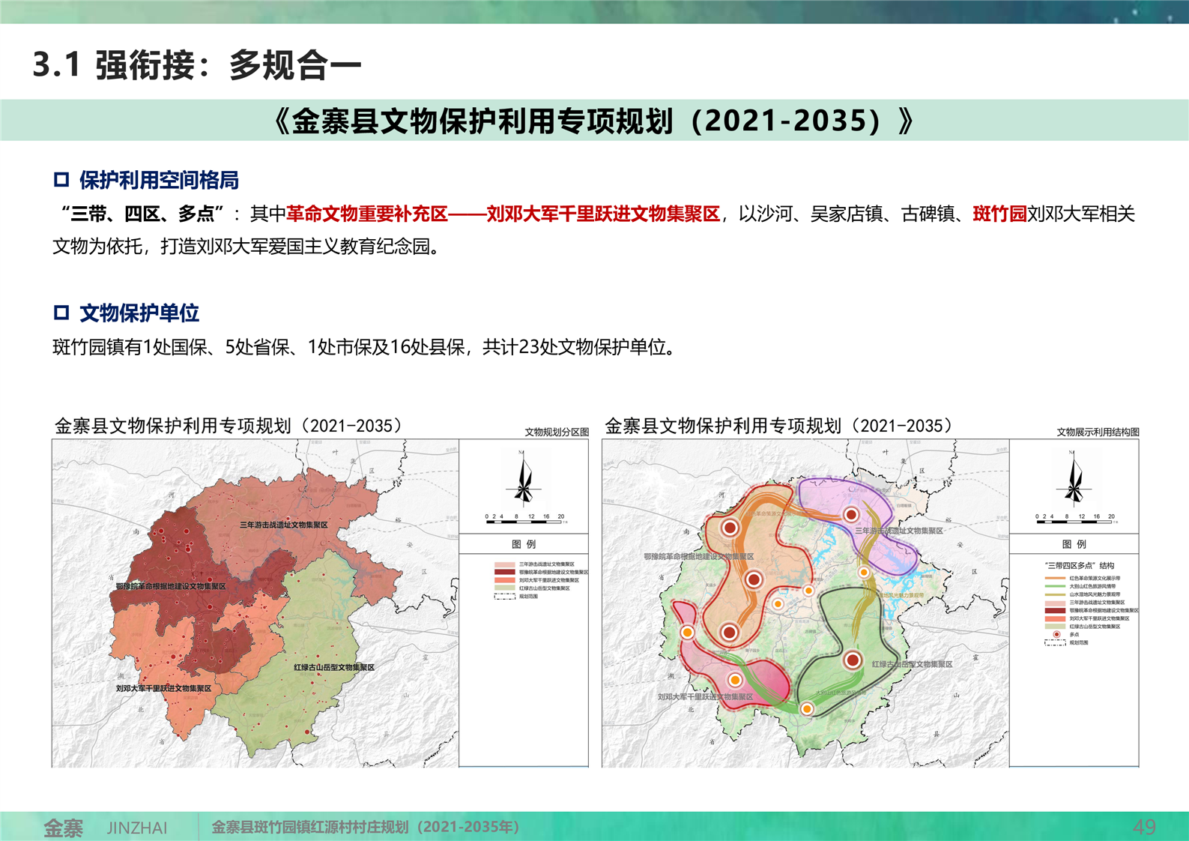
Task: Click the 红绿古山岳型文物集聚区 label on left map
Action: point(333,667)
